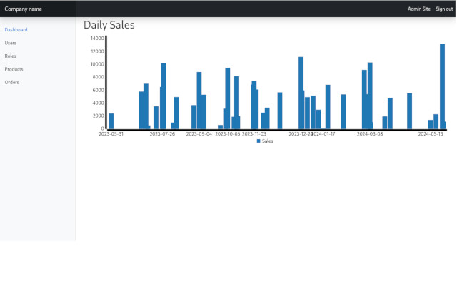The height and width of the screenshot is (301, 457).
Task: Toggle the Sales series legend label
Action: point(268,141)
